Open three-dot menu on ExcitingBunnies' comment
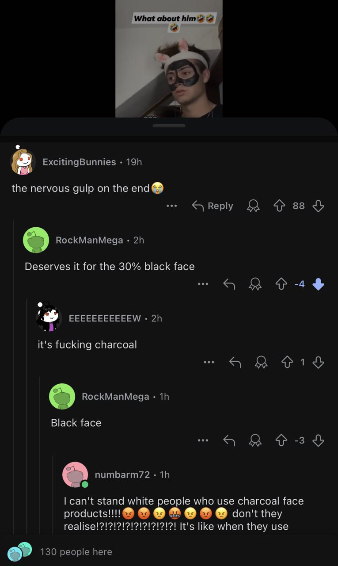The width and height of the screenshot is (338, 566). (x=171, y=206)
